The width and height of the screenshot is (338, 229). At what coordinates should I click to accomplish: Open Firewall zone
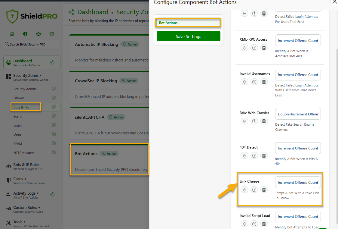19,98
